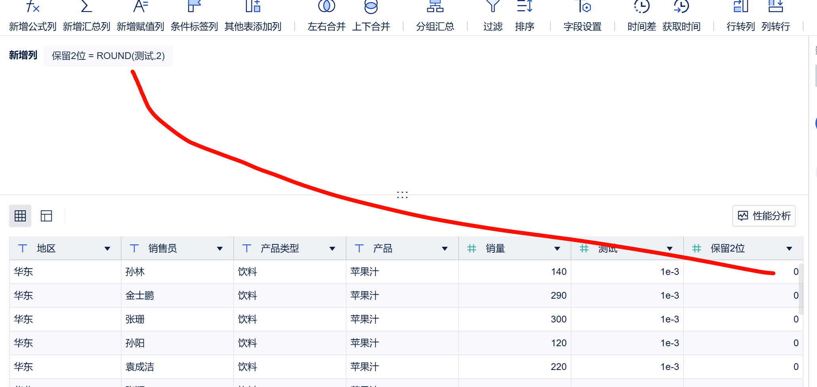
Task: Click the text type icon of 销售员 column
Action: [134, 248]
